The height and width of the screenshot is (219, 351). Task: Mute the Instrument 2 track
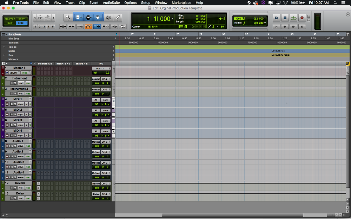(15, 94)
